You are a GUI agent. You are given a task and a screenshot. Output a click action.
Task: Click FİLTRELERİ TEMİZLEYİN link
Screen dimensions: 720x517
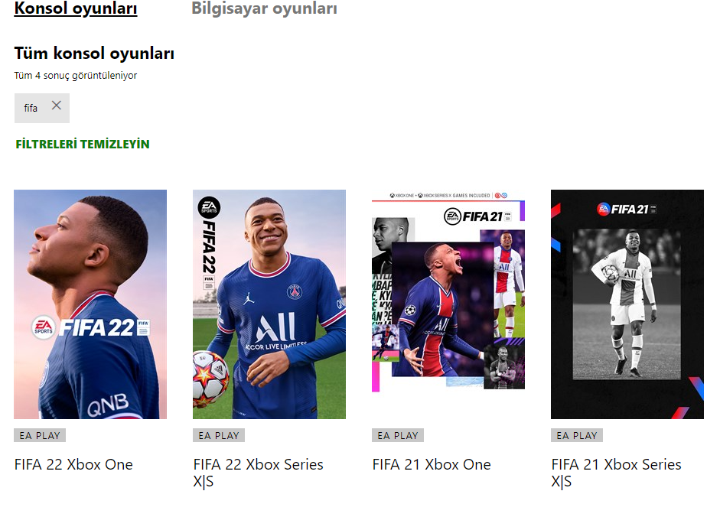click(x=83, y=145)
